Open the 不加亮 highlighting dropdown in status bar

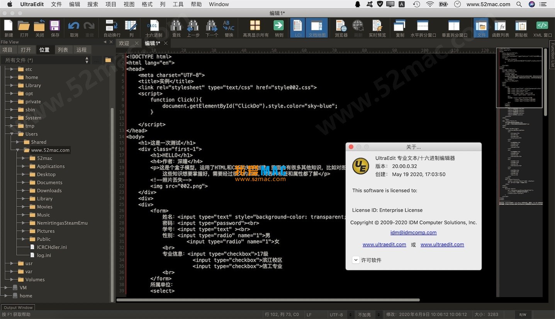(x=368, y=315)
